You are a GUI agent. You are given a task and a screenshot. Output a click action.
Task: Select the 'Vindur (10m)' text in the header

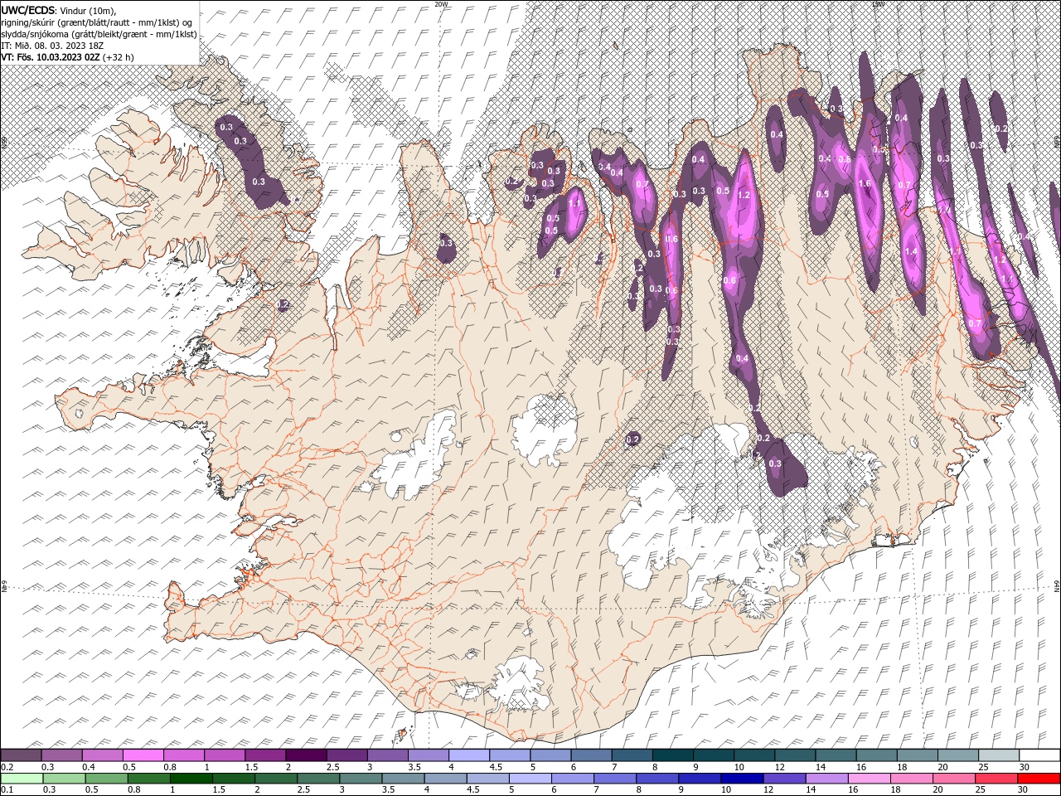[x=89, y=10]
